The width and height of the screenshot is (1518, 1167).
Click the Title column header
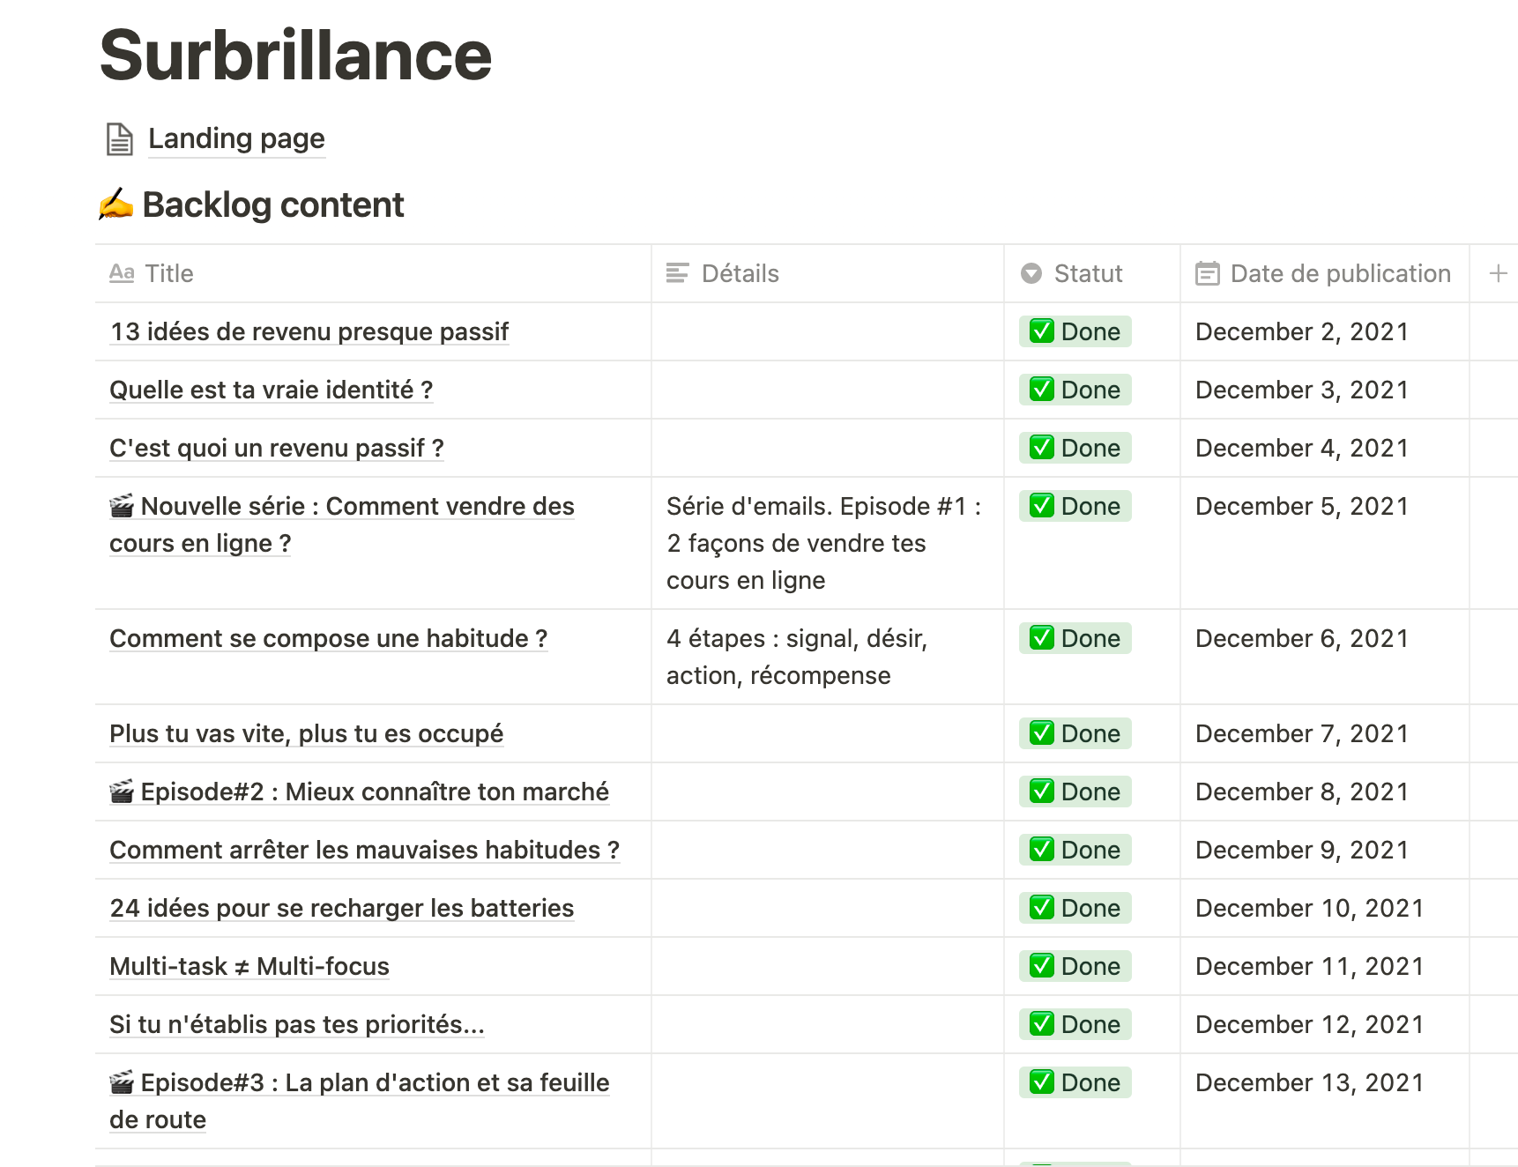click(x=169, y=273)
